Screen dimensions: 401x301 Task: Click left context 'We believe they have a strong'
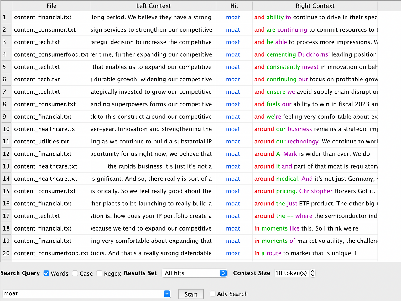coord(169,18)
